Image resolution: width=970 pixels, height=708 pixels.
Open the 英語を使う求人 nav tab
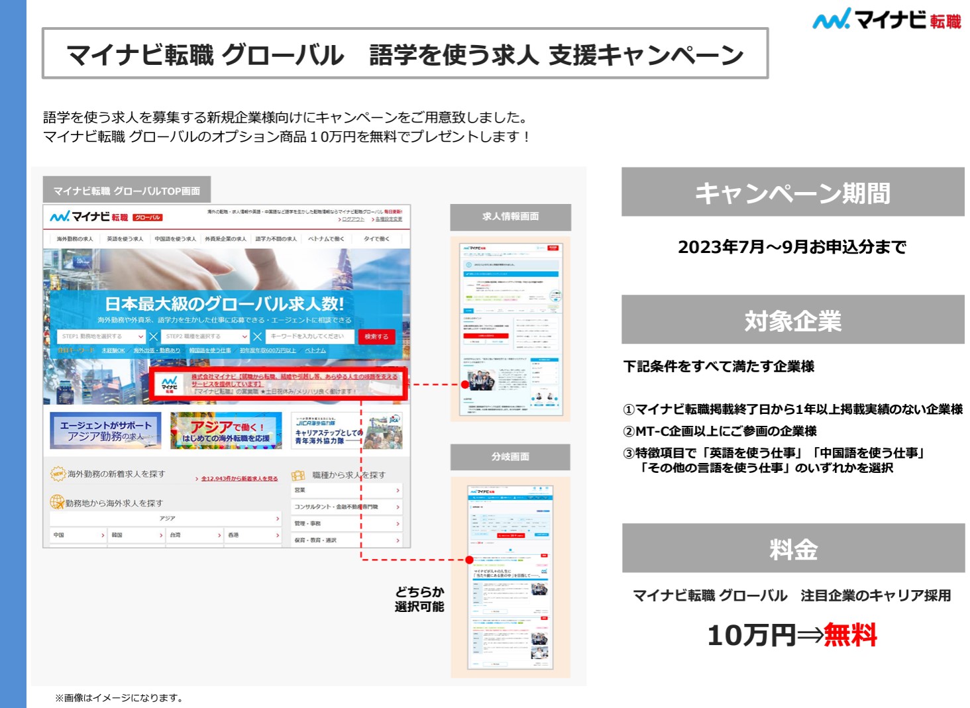click(x=125, y=239)
